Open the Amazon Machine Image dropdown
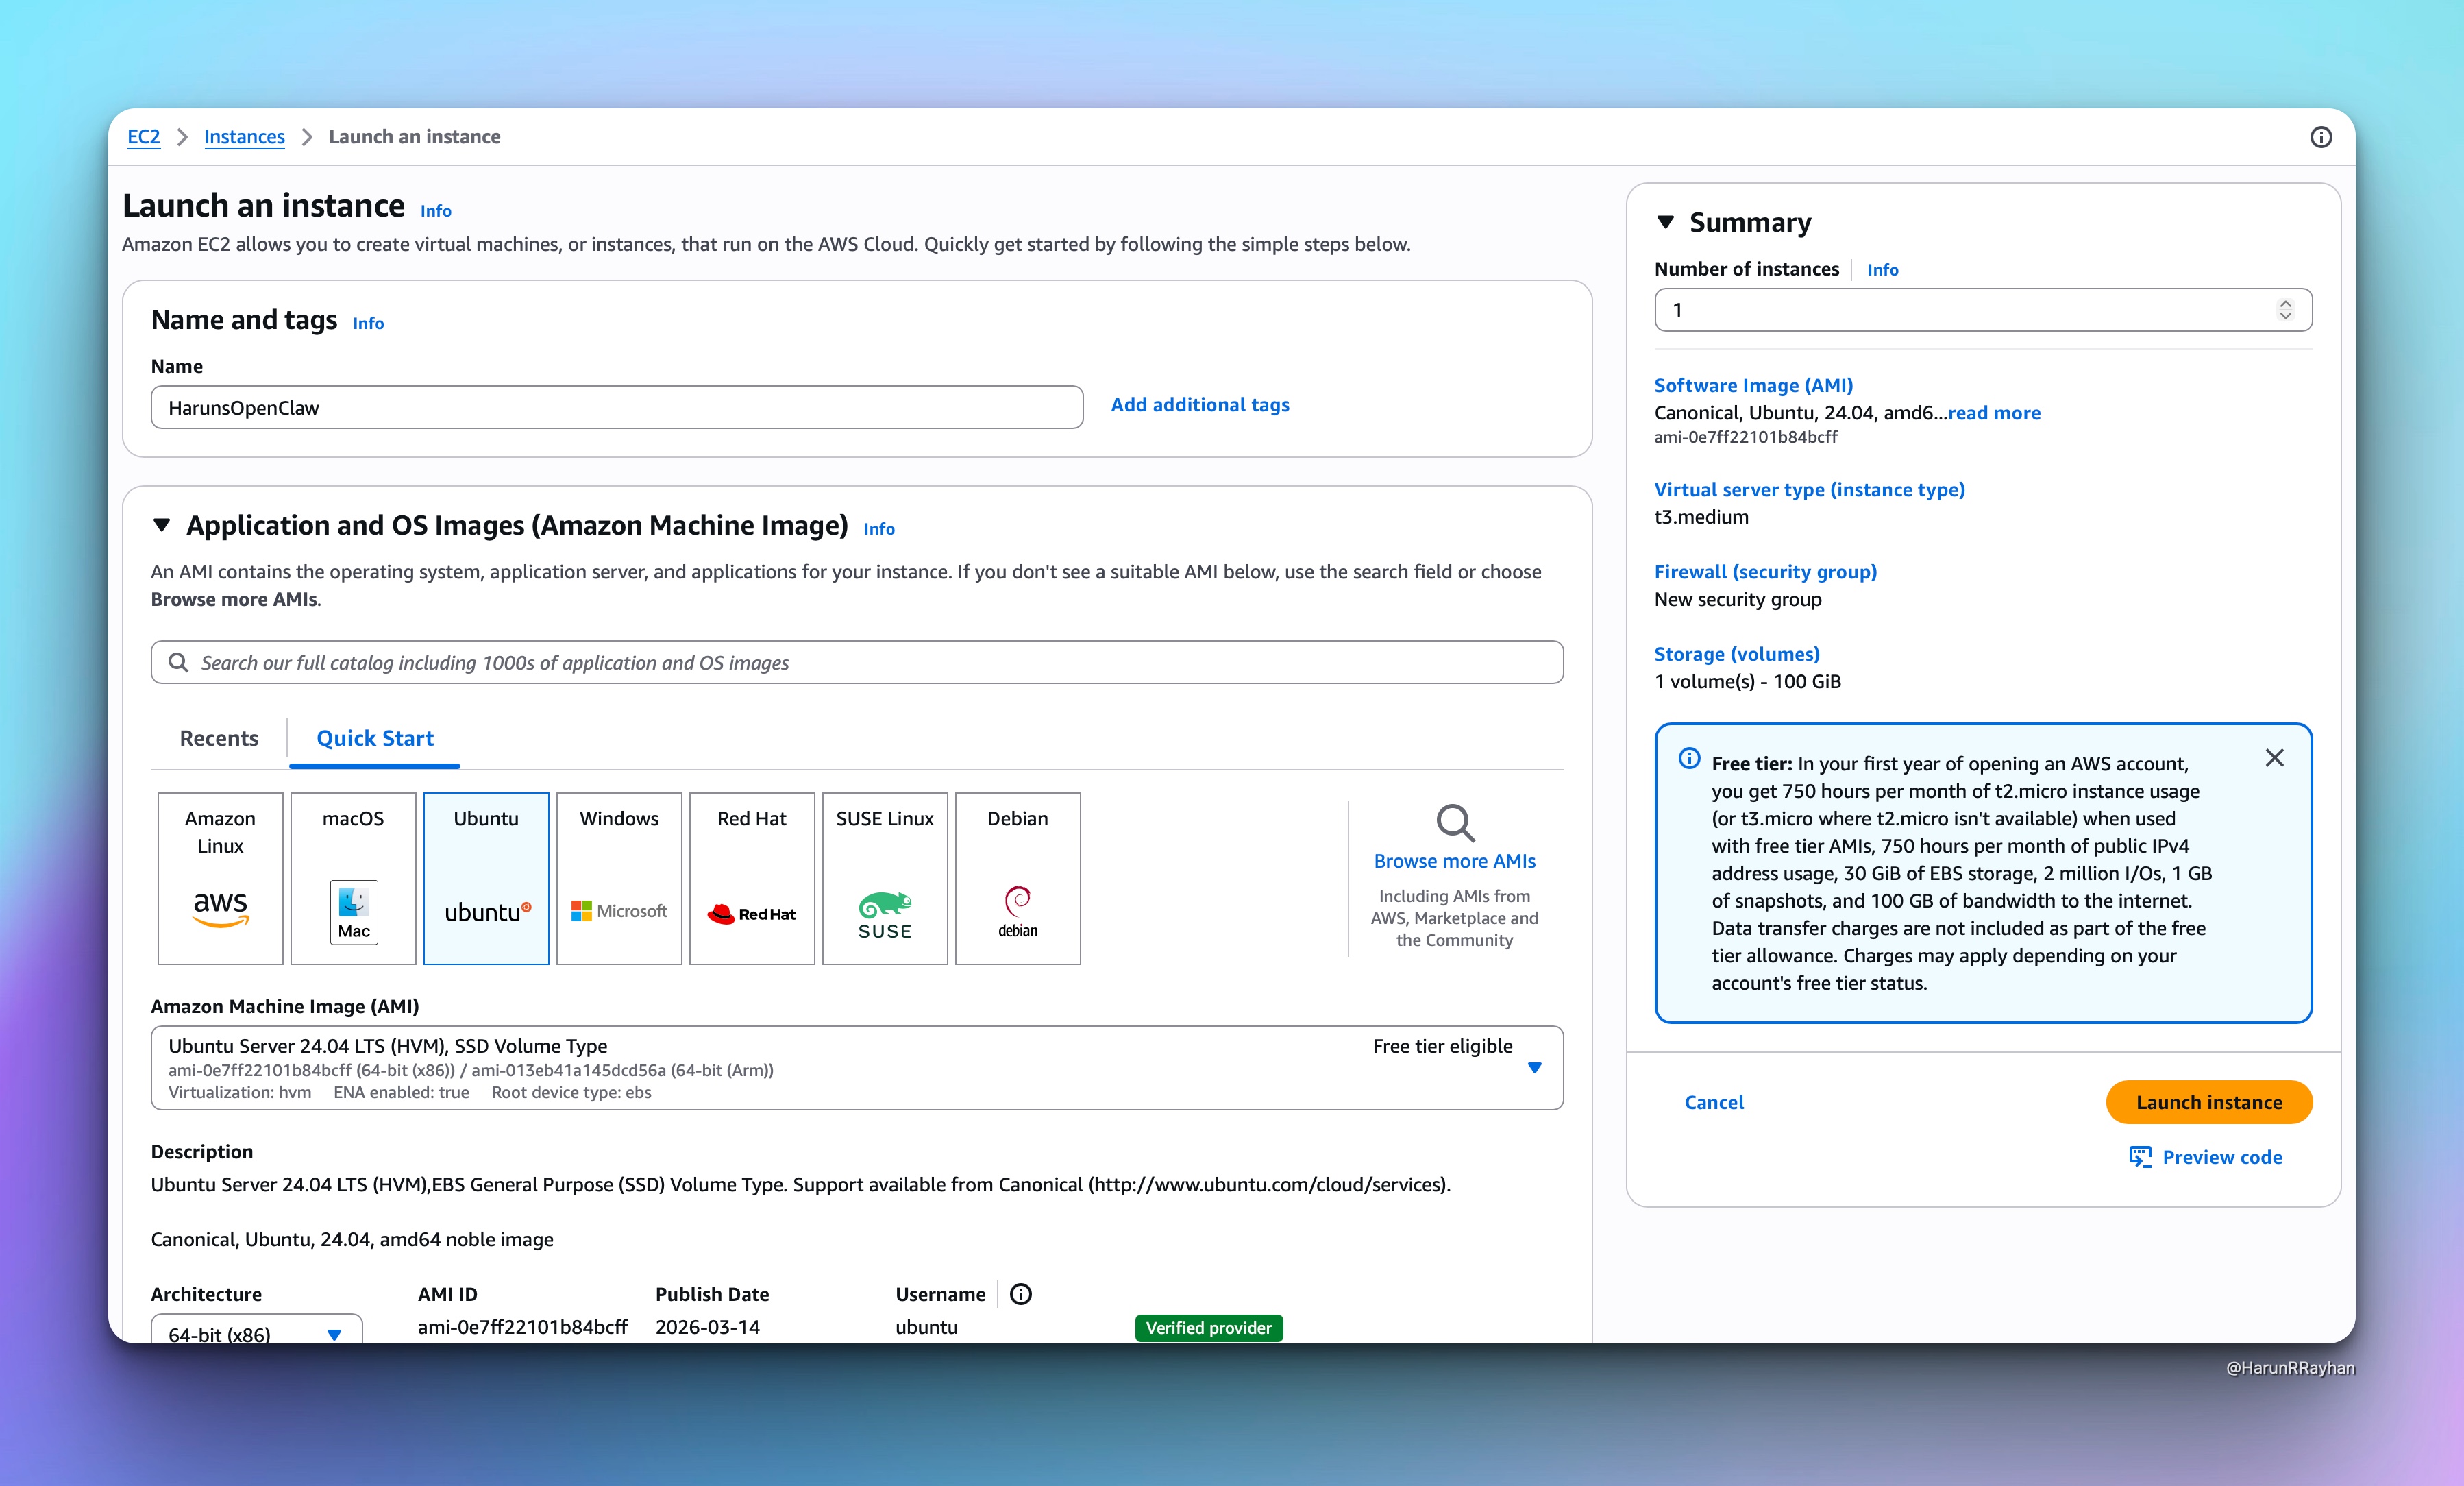2464x1486 pixels. coord(857,1068)
